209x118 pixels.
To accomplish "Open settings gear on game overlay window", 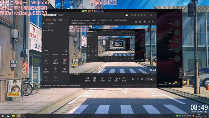I will [177, 10].
